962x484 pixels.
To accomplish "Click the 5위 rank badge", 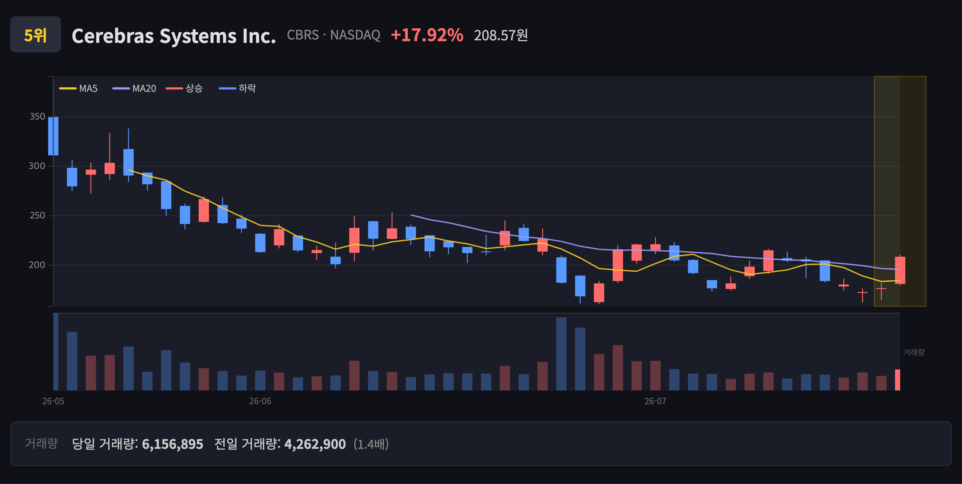I will click(36, 34).
